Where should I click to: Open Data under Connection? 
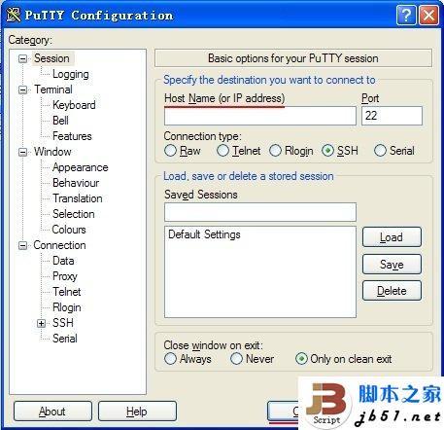click(63, 261)
